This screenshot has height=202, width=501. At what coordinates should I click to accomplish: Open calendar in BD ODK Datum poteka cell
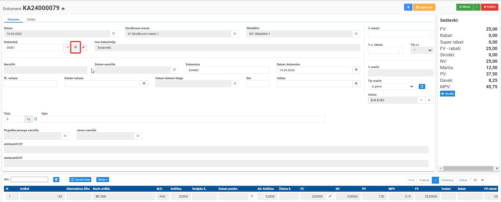tap(252, 196)
